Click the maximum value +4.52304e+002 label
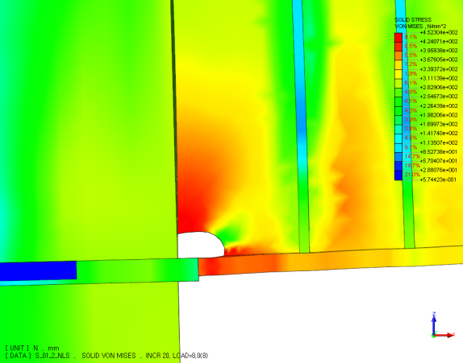Image resolution: width=463 pixels, height=363 pixels. click(439, 32)
